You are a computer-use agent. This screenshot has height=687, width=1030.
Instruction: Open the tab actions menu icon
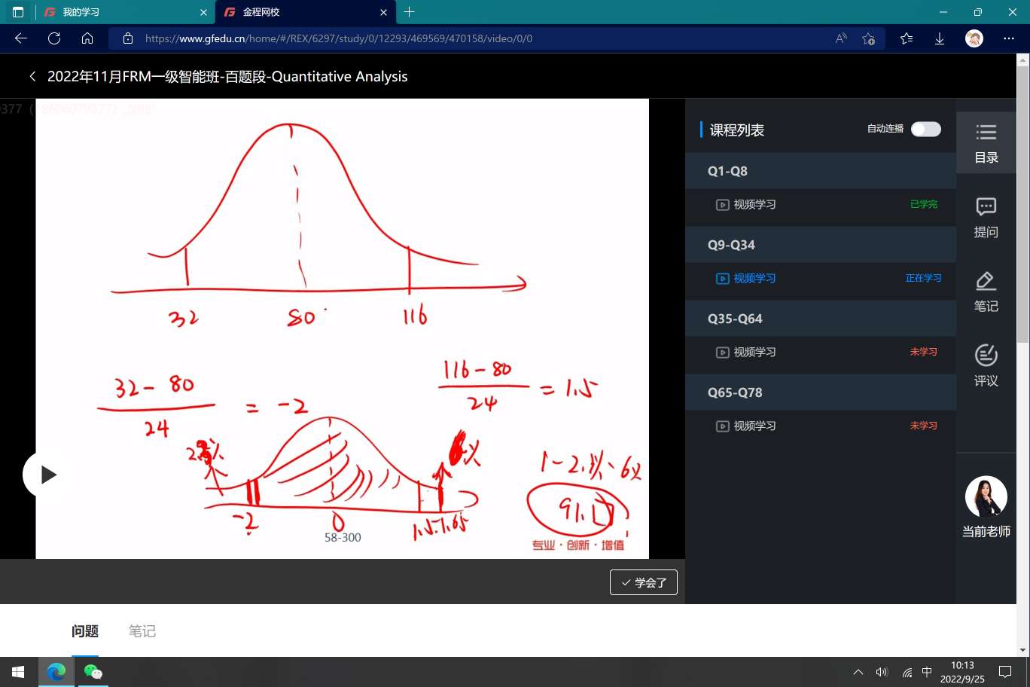[18, 12]
